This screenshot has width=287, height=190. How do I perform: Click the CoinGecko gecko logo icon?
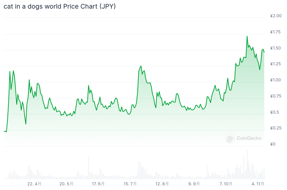pos(230,138)
